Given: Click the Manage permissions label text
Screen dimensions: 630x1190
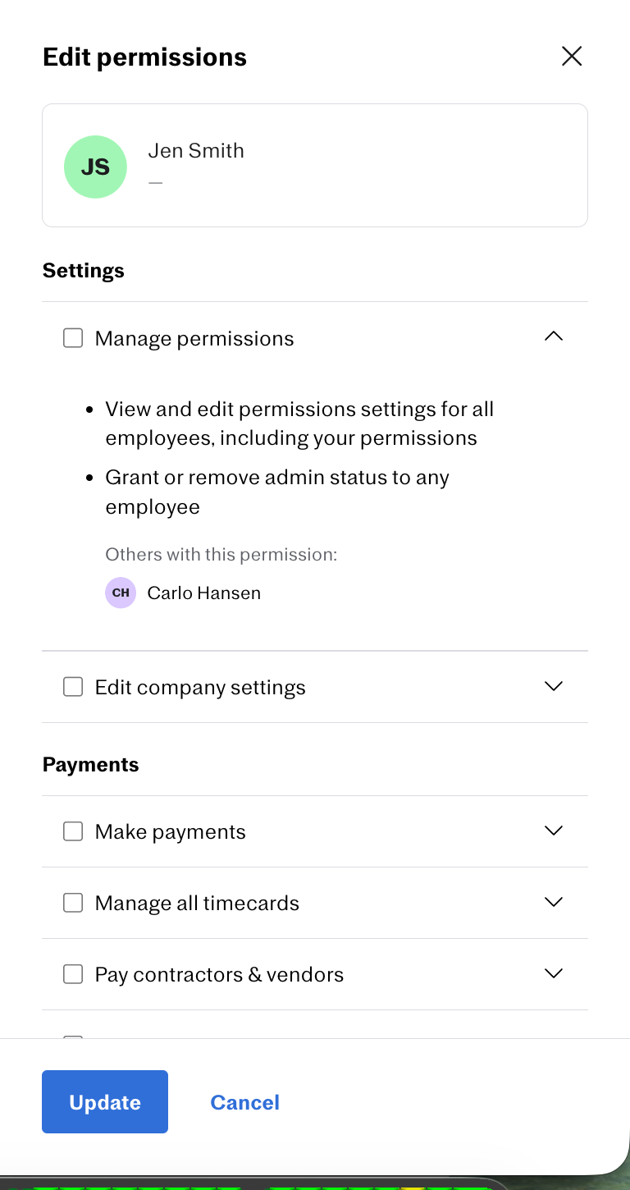Looking at the screenshot, I should pyautogui.click(x=194, y=339).
